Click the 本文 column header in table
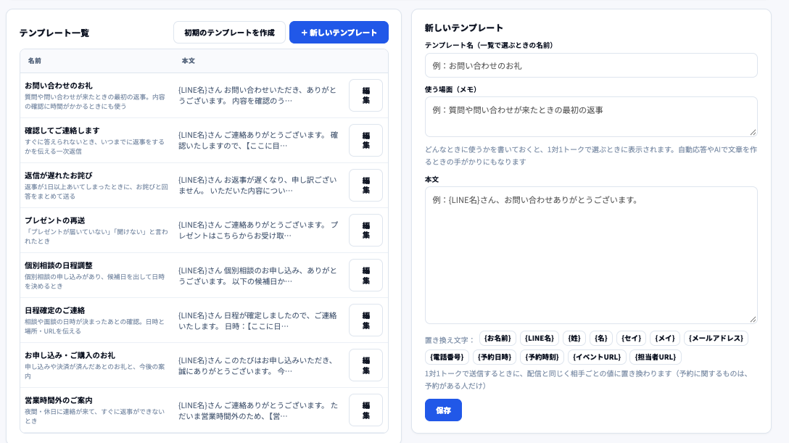Screen dimensions: 789x443 tap(189, 61)
